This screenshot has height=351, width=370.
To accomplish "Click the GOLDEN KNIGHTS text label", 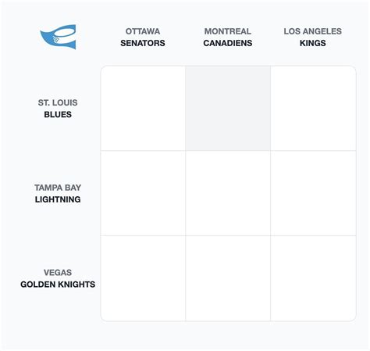I will tap(58, 285).
